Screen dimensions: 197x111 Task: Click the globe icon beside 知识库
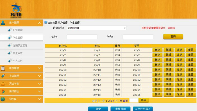[3, 99]
